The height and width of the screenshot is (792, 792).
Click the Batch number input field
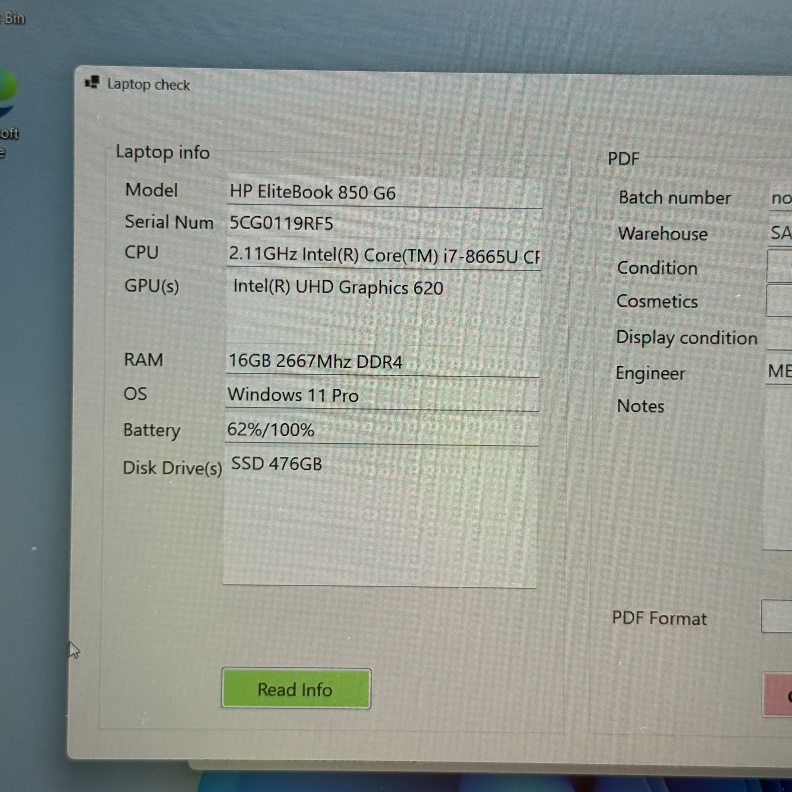pyautogui.click(x=781, y=198)
